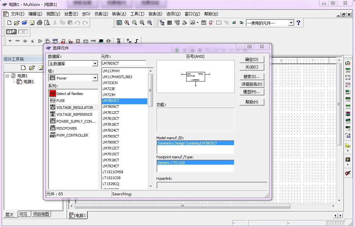Place a basic resistor component
Screen dimensions: 355x227
click(17, 41)
